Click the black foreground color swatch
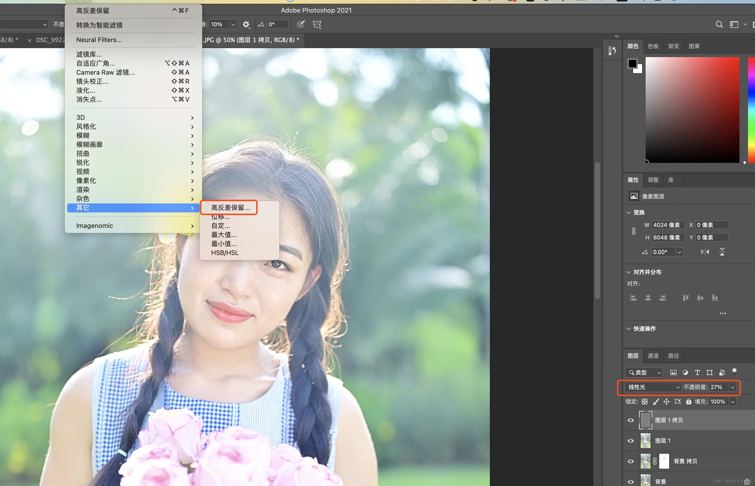Viewport: 755px width, 486px height. tap(632, 63)
